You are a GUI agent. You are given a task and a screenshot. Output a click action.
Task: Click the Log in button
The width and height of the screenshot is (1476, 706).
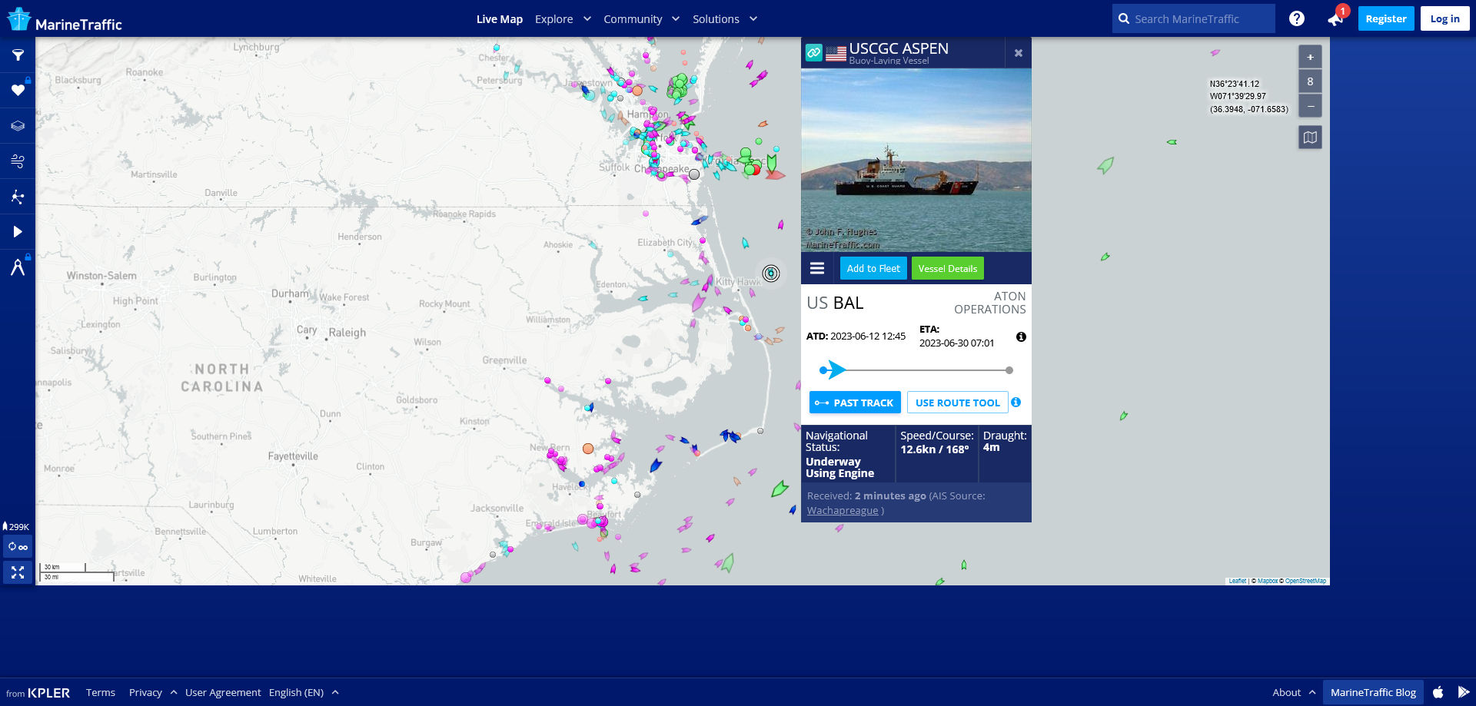click(x=1444, y=18)
